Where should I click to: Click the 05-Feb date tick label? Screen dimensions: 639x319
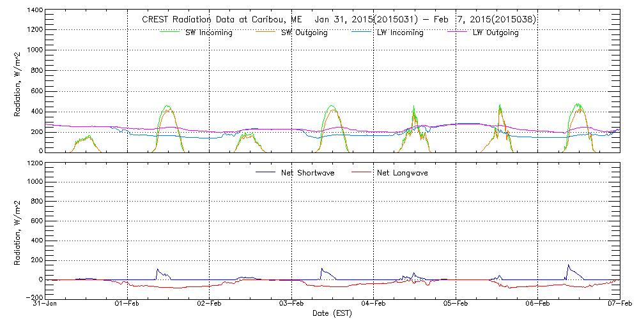[x=455, y=304]
